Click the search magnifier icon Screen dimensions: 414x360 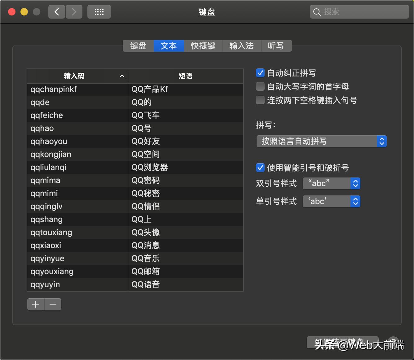coord(317,12)
